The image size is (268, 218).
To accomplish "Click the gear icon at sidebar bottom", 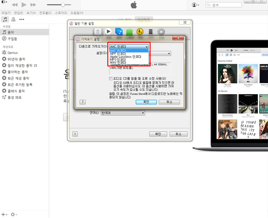I will pos(14,214).
